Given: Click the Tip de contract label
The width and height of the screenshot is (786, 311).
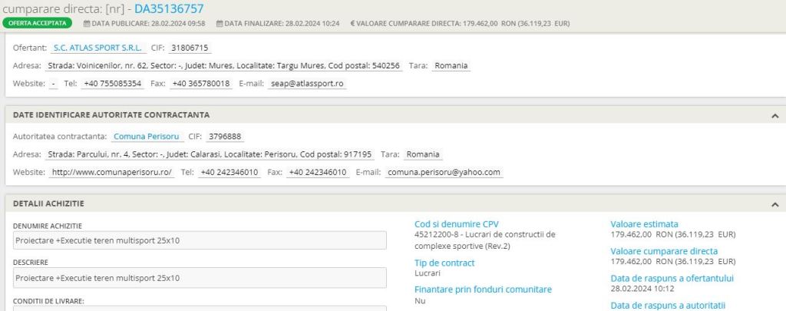Looking at the screenshot, I should click(x=444, y=263).
